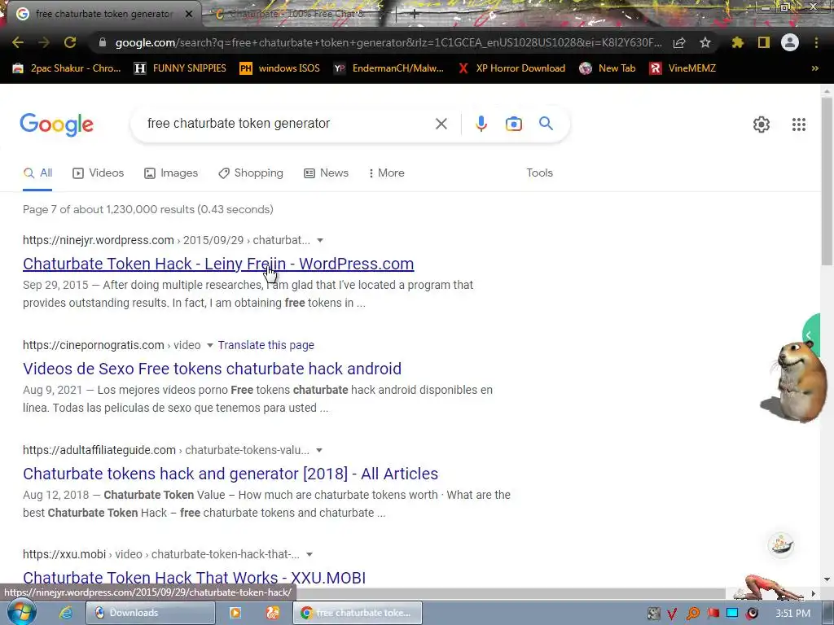The width and height of the screenshot is (834, 625).
Task: Open the Windows Start menu
Action: 21,614
